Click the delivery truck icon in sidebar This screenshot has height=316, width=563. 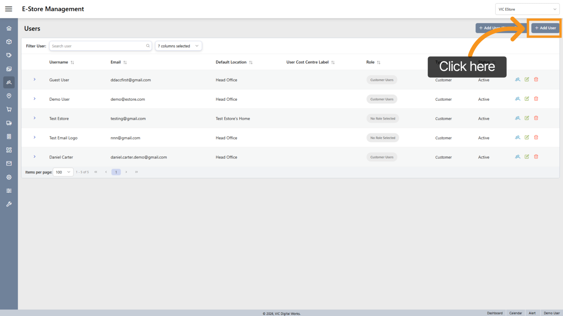(9, 123)
